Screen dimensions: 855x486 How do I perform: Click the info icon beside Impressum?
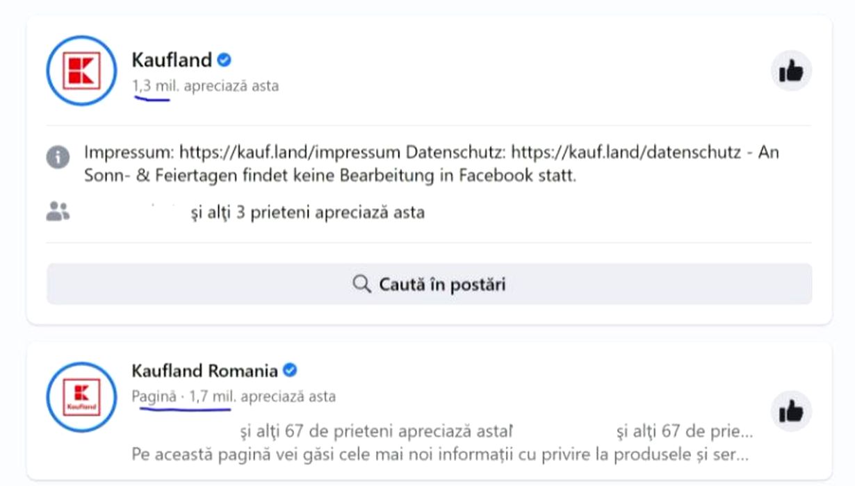point(58,158)
